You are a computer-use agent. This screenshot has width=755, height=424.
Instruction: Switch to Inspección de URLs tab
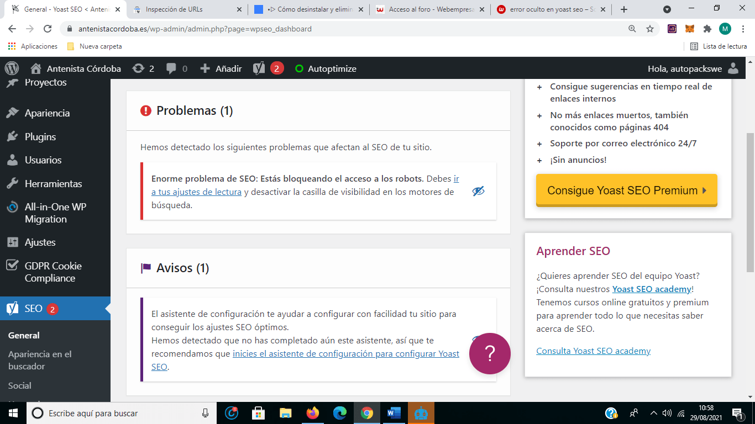point(187,9)
